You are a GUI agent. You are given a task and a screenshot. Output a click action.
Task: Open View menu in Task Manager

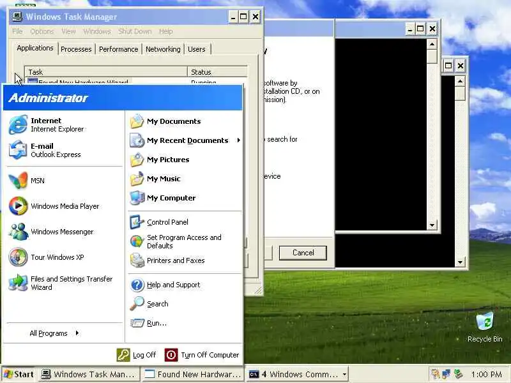(x=68, y=31)
